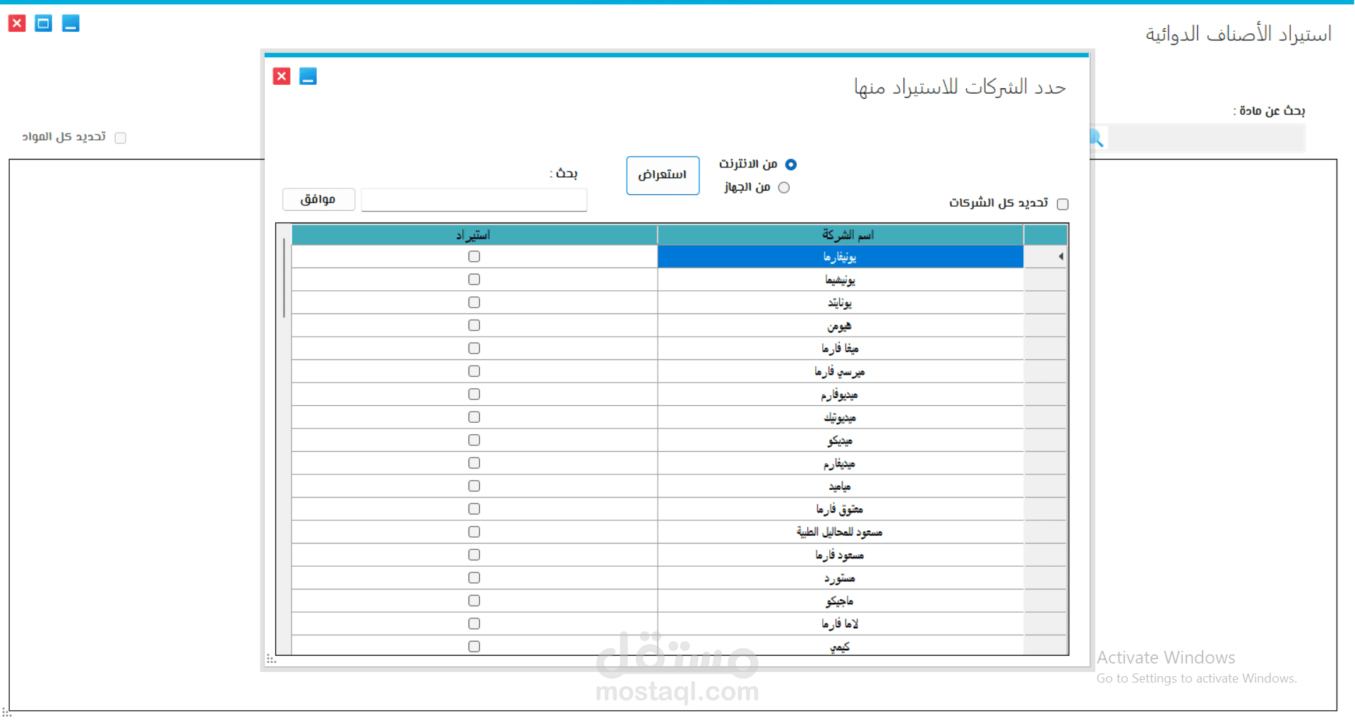Click the 'استيراد' column header
Viewport: 1355px width, 720px height.
(474, 235)
